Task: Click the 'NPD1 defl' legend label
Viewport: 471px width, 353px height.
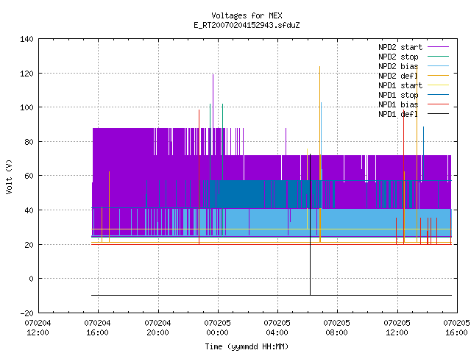Action: (398, 115)
